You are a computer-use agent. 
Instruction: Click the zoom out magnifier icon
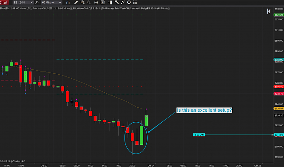pyautogui.click(x=89, y=2)
